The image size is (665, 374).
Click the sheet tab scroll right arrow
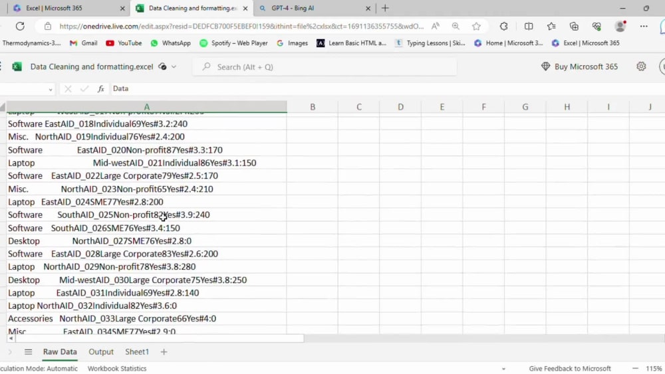[x=10, y=352]
